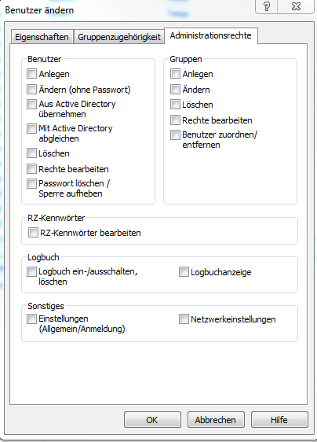Close the Benutzer ändern dialog

[296, 6]
